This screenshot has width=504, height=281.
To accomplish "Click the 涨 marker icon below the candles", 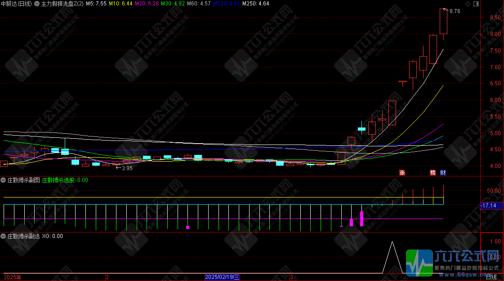I will 402,172.
